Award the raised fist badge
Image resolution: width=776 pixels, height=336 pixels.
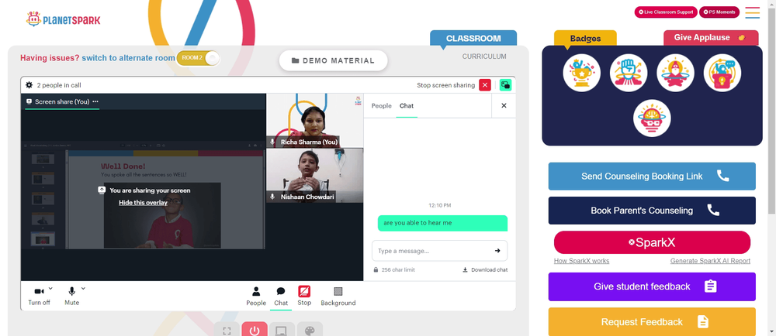[629, 73]
